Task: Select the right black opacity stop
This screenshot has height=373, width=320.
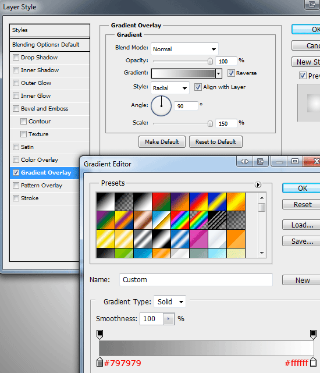Action: (x=314, y=334)
